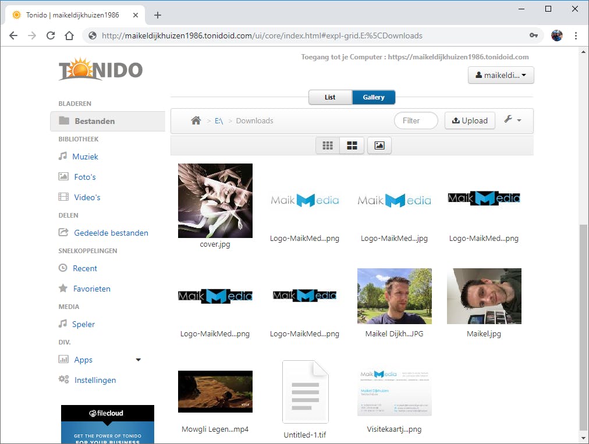Open Apps section
The width and height of the screenshot is (589, 444).
click(x=83, y=360)
